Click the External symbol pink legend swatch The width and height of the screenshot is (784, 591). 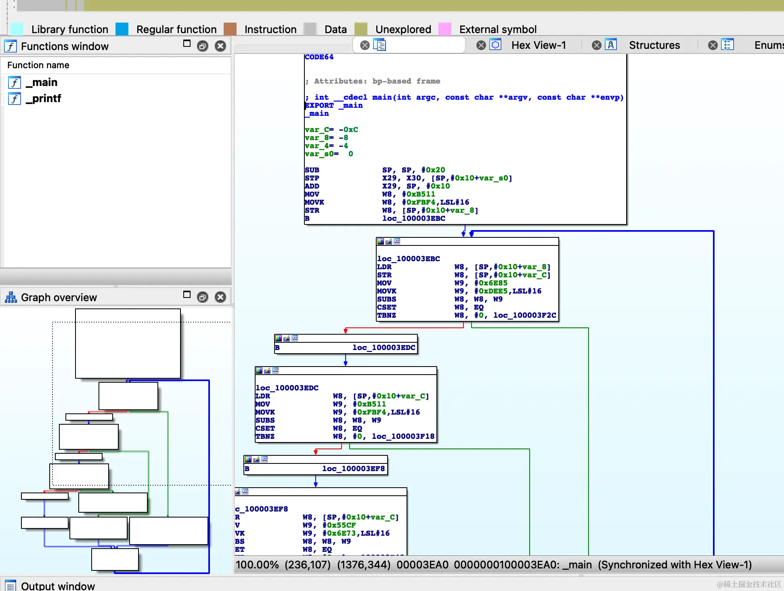tap(445, 29)
